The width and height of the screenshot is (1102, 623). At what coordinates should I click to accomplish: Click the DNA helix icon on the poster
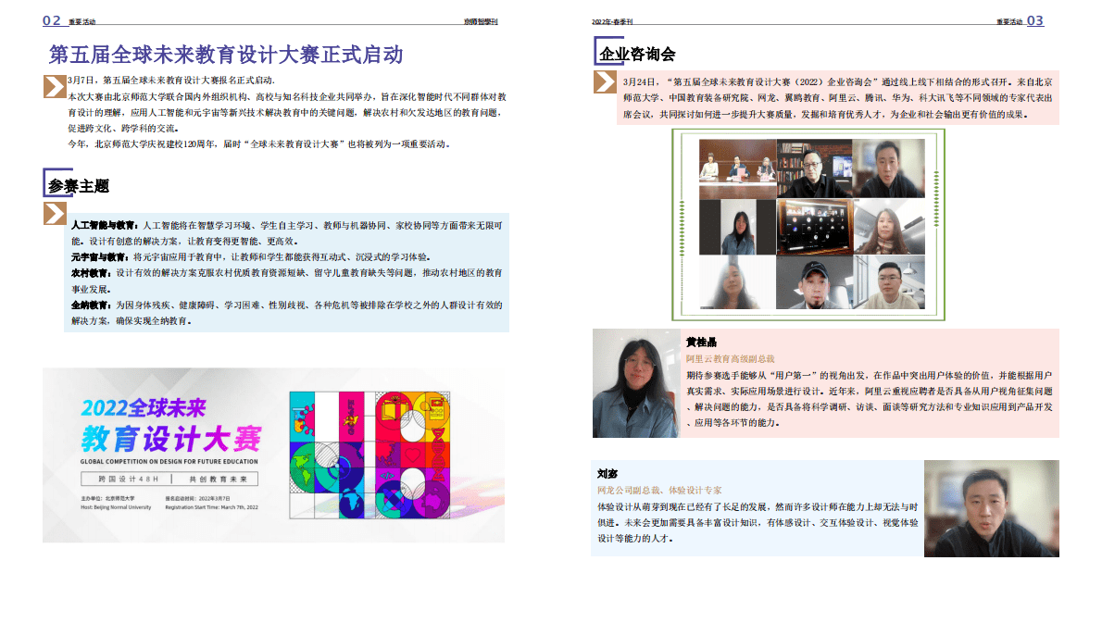[439, 452]
